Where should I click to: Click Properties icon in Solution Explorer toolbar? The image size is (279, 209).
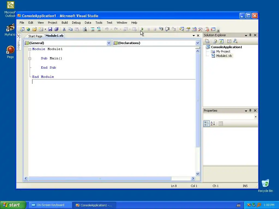tap(207, 41)
